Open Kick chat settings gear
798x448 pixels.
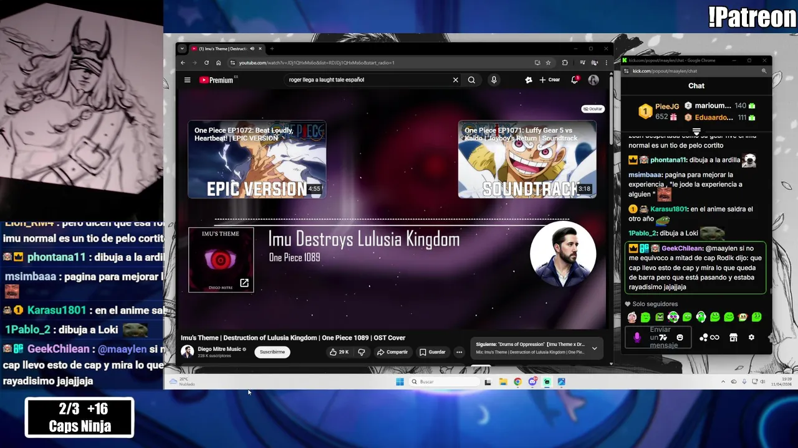tap(751, 337)
